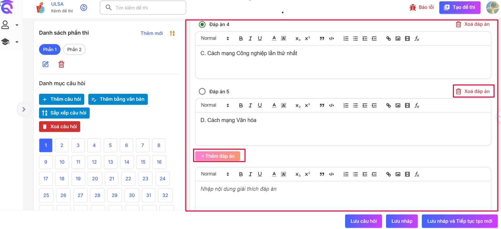Click Tạo đề thi button
Screen dimensions: 501x229
tap(460, 8)
